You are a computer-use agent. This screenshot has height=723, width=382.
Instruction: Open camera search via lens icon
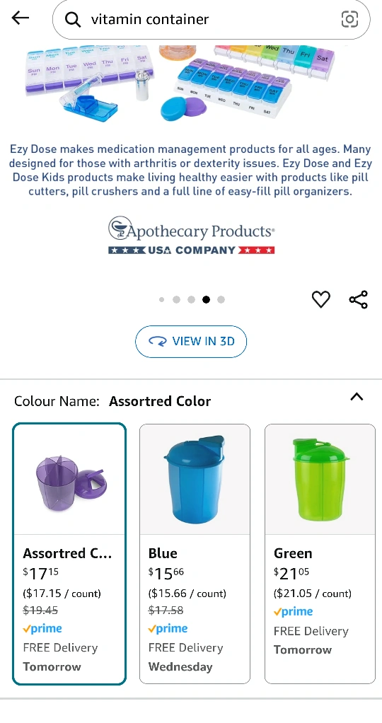pos(349,19)
